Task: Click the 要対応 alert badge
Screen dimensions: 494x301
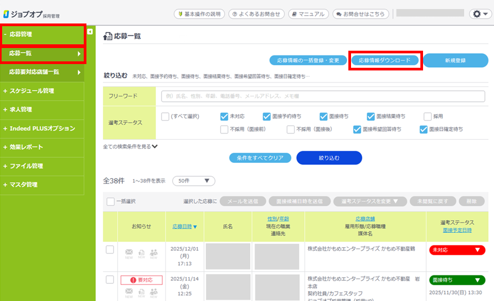Action: [x=141, y=280]
